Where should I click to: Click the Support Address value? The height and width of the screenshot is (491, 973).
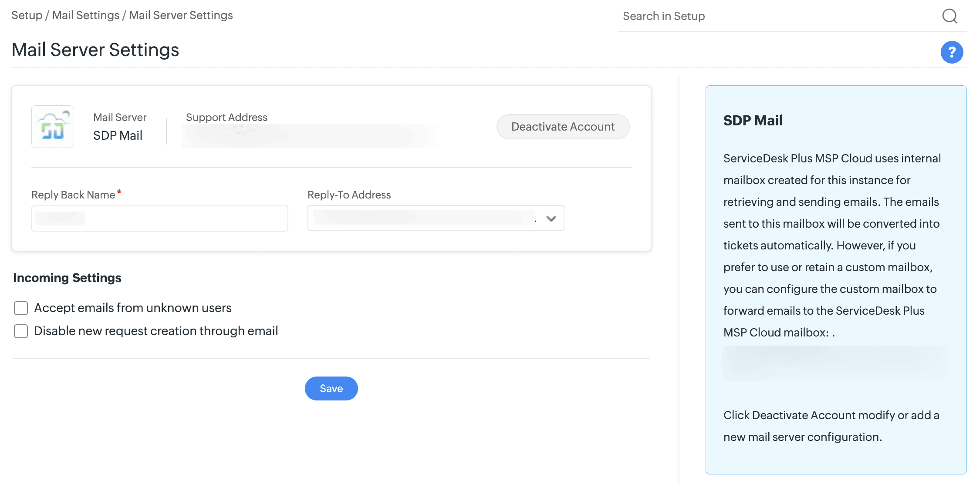tap(309, 136)
